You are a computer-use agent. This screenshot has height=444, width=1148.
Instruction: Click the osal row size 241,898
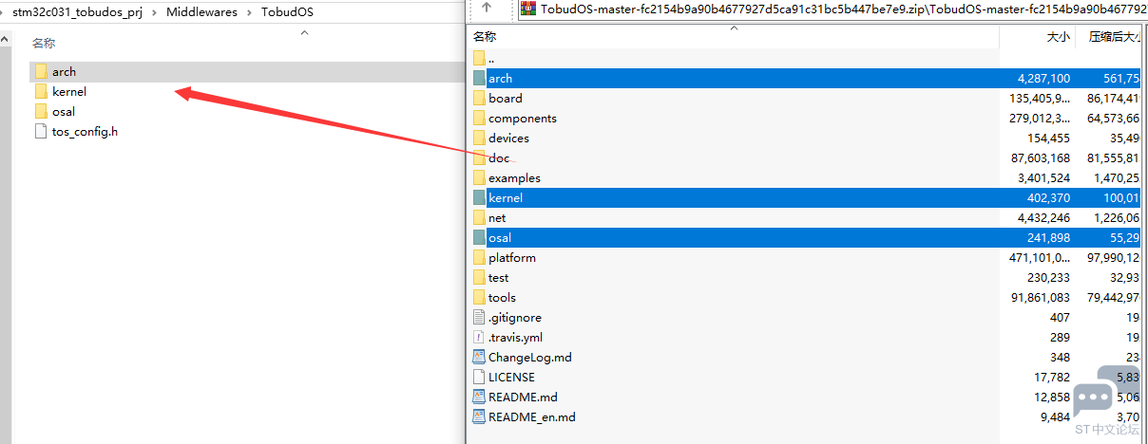[1048, 237]
